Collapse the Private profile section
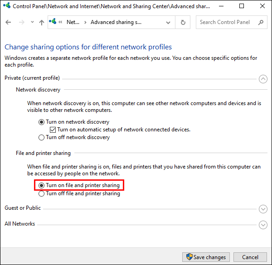 (263, 79)
